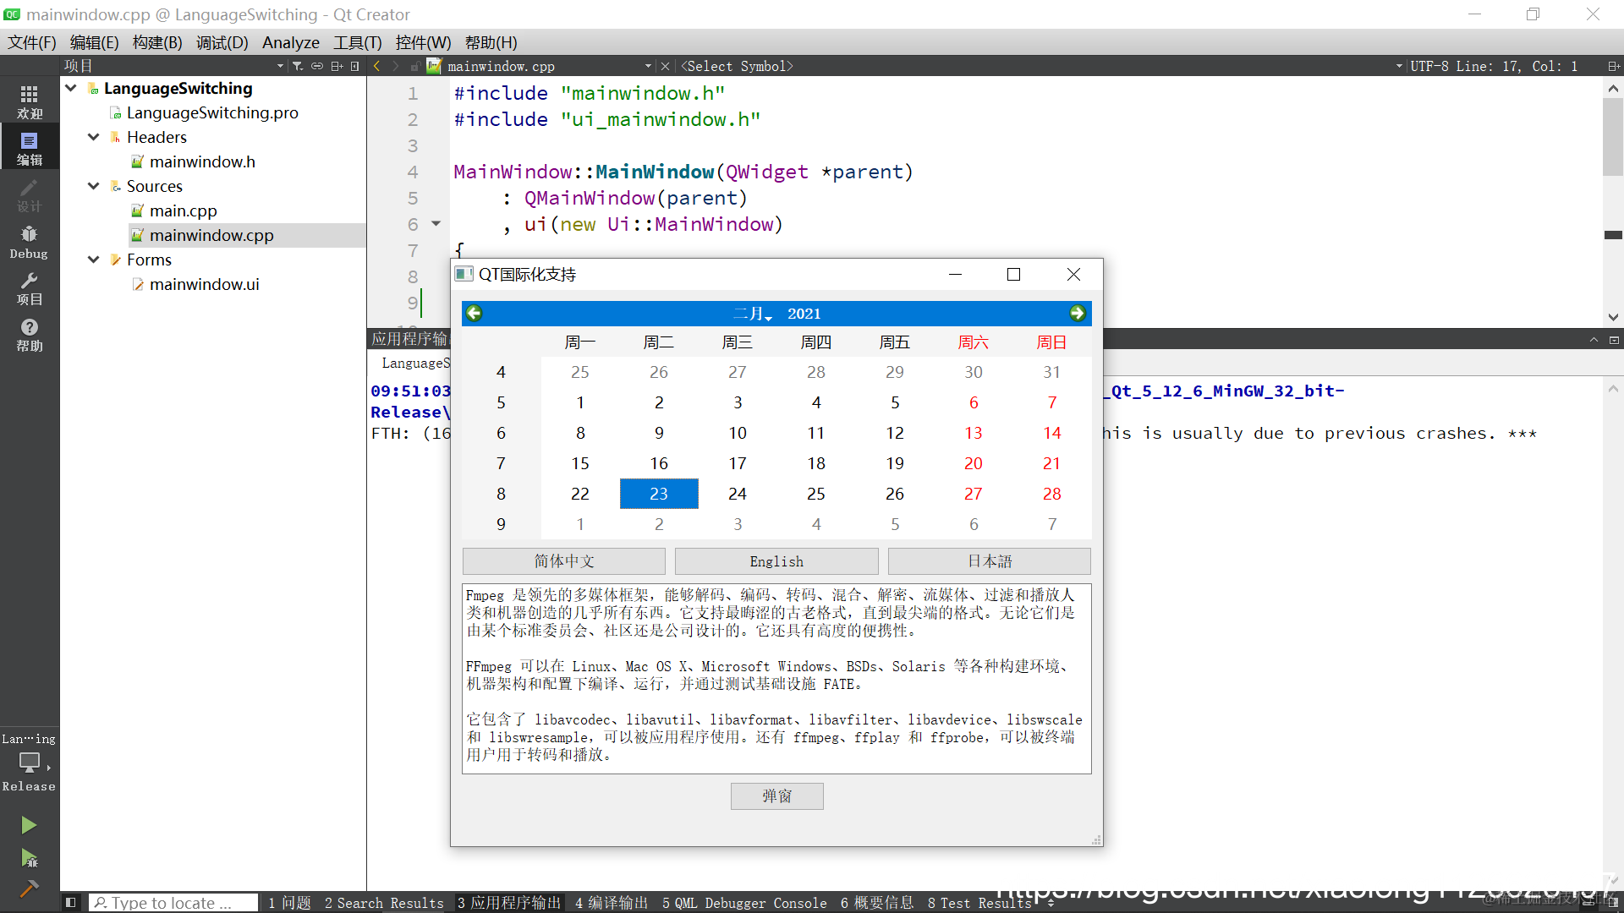This screenshot has height=913, width=1624.
Task: Go to next month in calendar
Action: pos(1077,314)
